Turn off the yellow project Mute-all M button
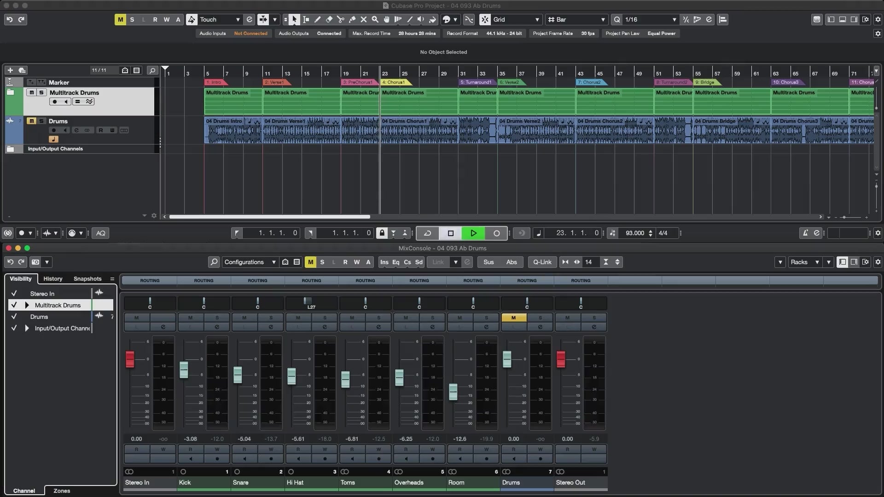 120,19
